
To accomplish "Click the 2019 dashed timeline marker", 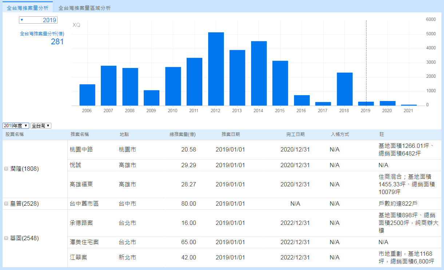I will (366, 62).
